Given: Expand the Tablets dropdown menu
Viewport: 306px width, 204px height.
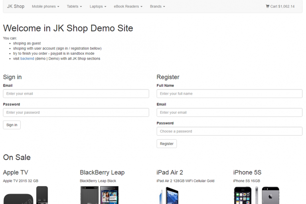Looking at the screenshot, I should click(74, 6).
